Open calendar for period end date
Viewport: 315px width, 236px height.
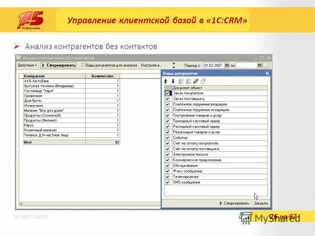pos(259,65)
